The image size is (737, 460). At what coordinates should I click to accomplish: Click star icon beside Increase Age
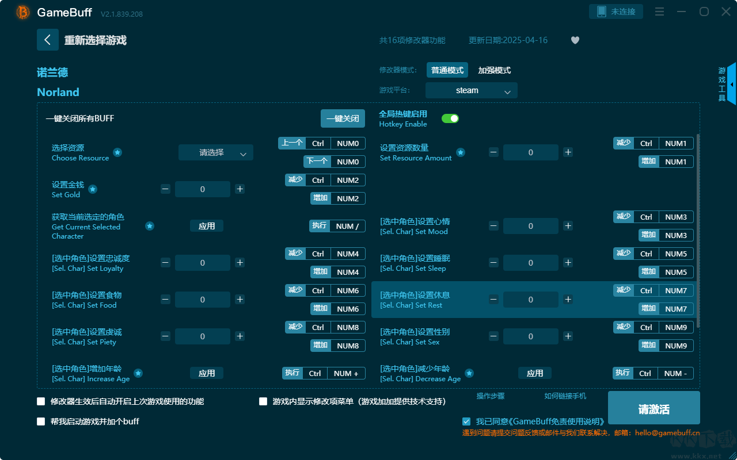click(138, 373)
